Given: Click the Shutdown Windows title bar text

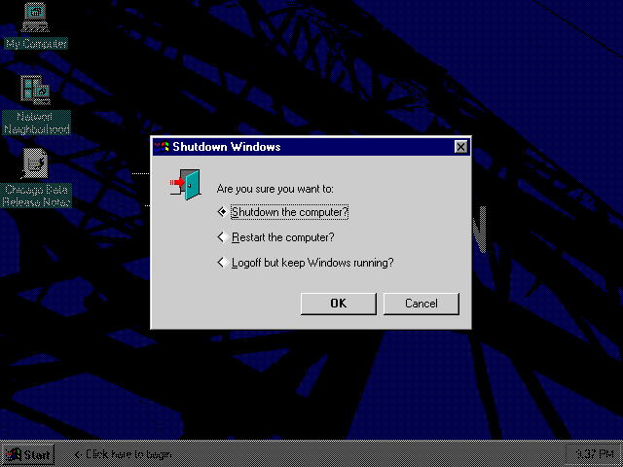Looking at the screenshot, I should click(x=227, y=147).
